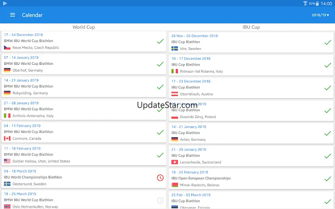The image size is (335, 209).
Task: Click the Swedish flag next to Oestersund
Action: pyautogui.click(x=7, y=184)
